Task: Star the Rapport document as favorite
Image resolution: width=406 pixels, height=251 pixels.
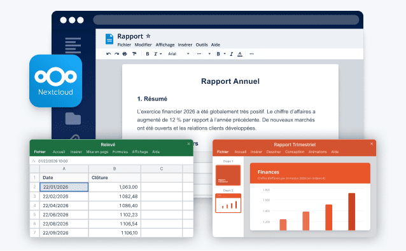Action: [x=148, y=36]
